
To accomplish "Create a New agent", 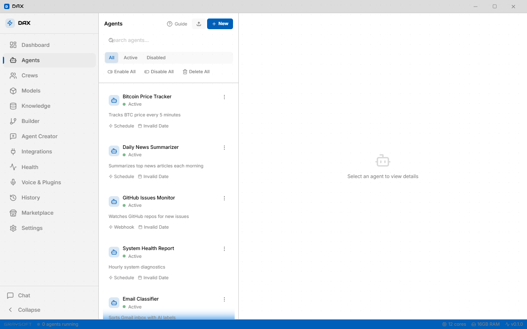I will click(x=220, y=24).
